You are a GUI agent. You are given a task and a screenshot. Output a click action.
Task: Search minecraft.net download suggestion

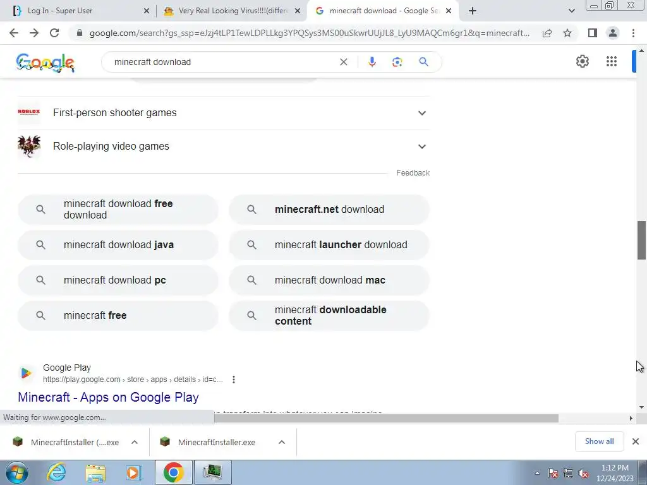(329, 210)
